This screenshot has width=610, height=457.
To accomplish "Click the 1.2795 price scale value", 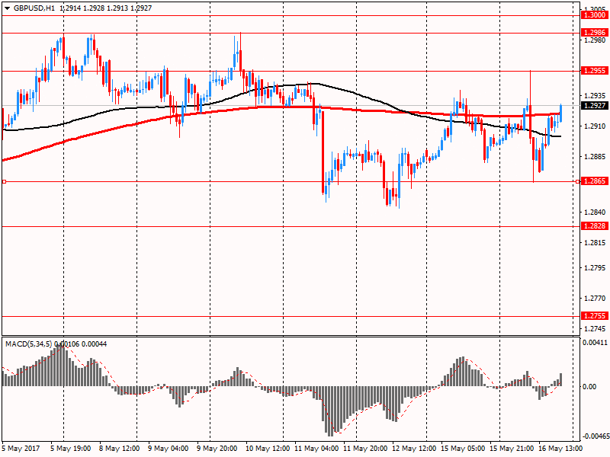I will [595, 268].
